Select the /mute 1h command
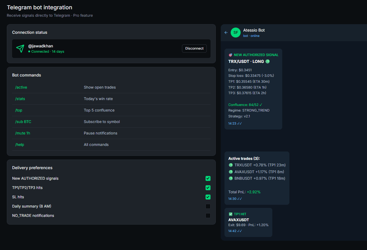The width and height of the screenshot is (367, 250). [x=23, y=133]
